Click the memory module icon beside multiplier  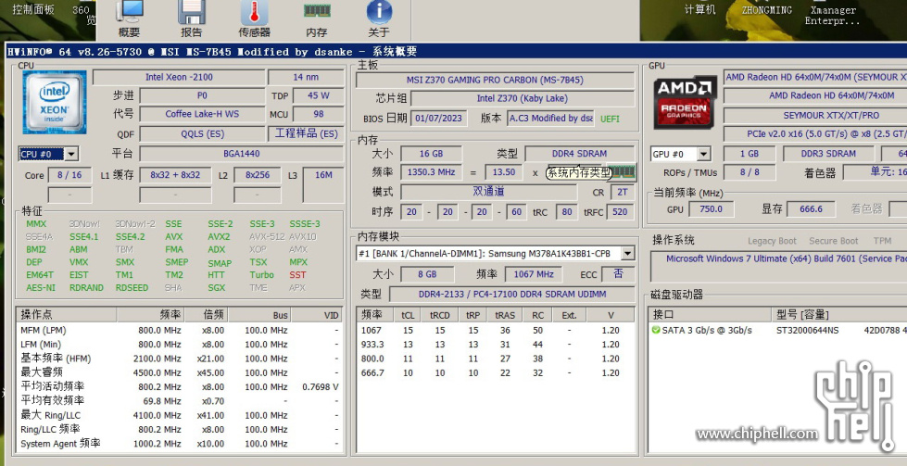click(x=622, y=171)
